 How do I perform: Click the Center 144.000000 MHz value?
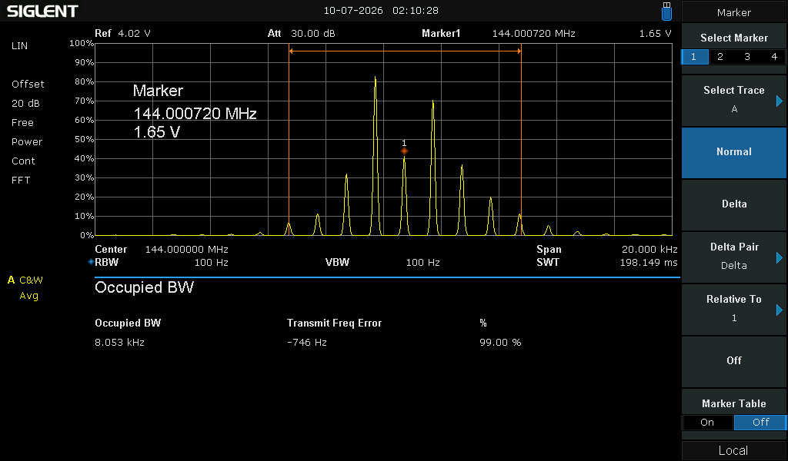(x=186, y=249)
